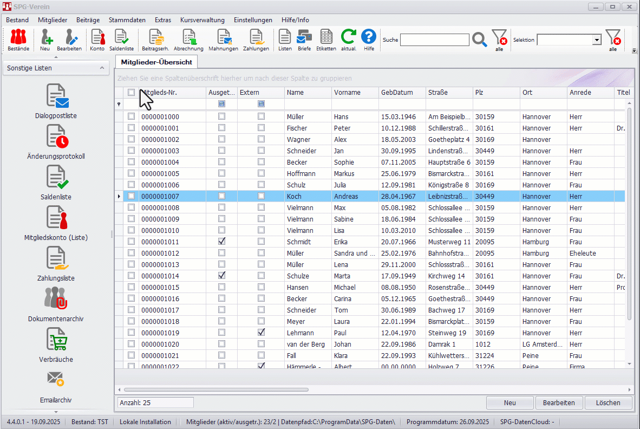640x429 pixels.
Task: Open the Kursverwaltung menu
Action: pyautogui.click(x=202, y=20)
